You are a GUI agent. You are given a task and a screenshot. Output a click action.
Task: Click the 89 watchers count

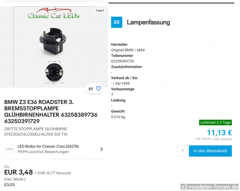pyautogui.click(x=91, y=89)
